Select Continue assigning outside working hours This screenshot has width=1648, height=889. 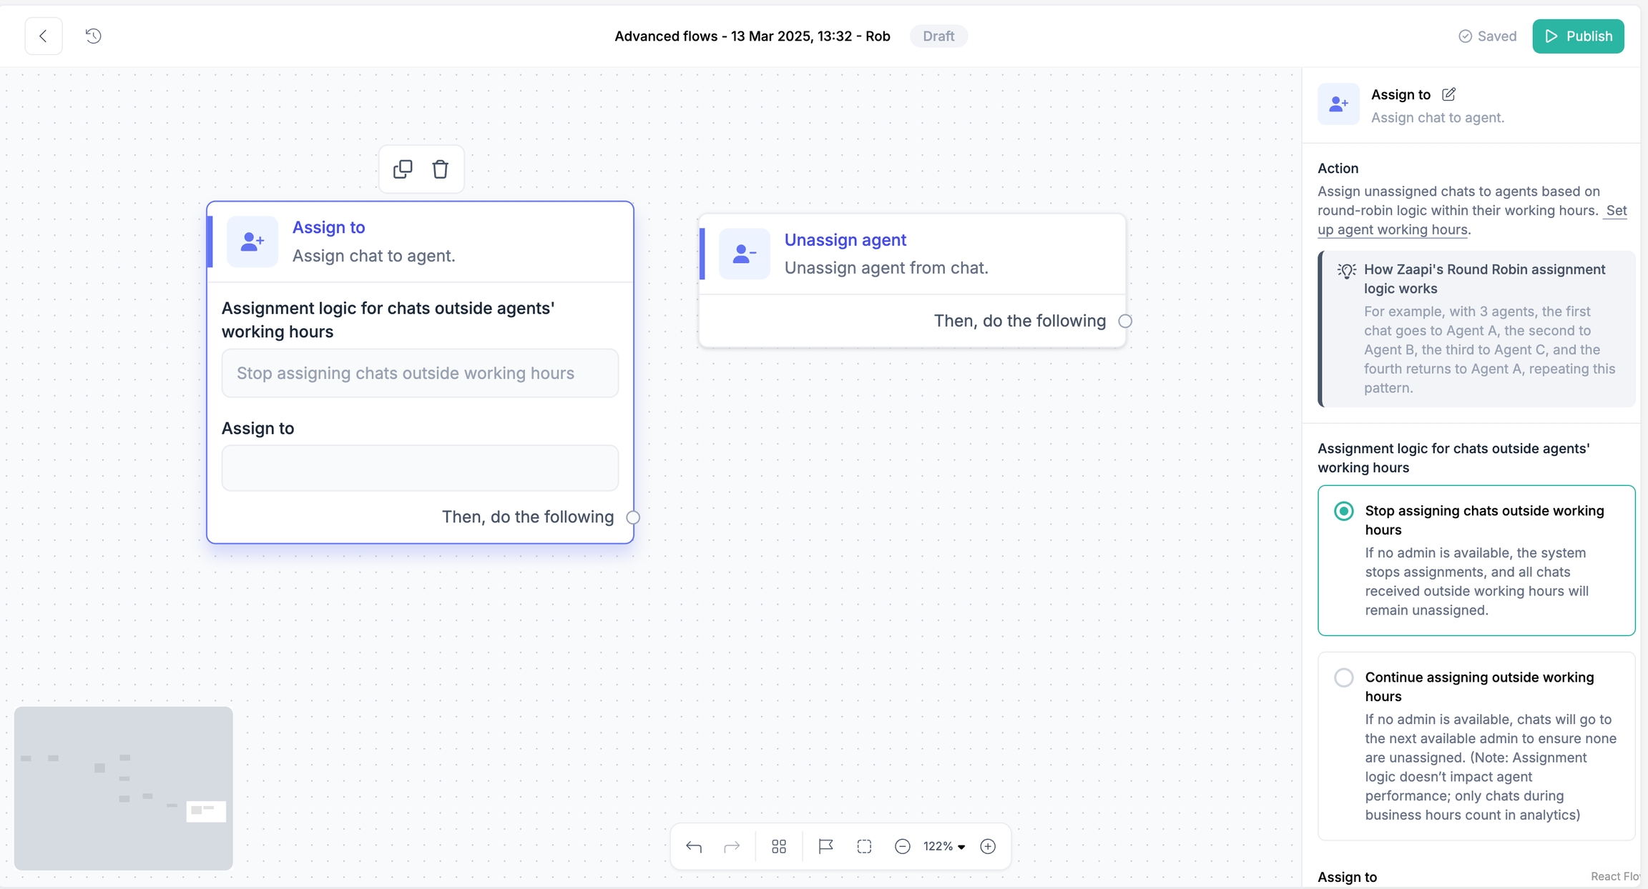click(1344, 677)
